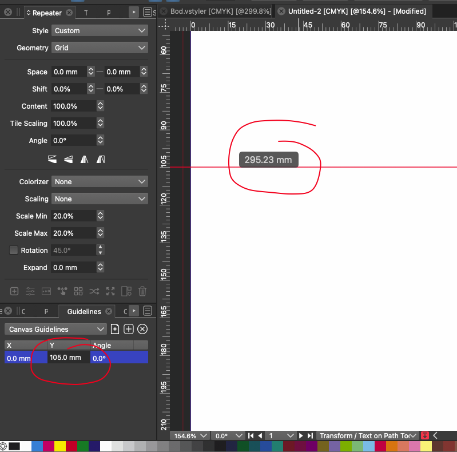Open the Canvas Guidelines dropdown

[x=55, y=329]
